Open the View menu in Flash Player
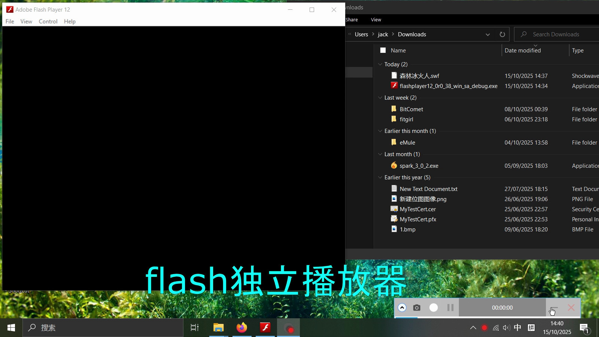The width and height of the screenshot is (599, 337). (26, 21)
